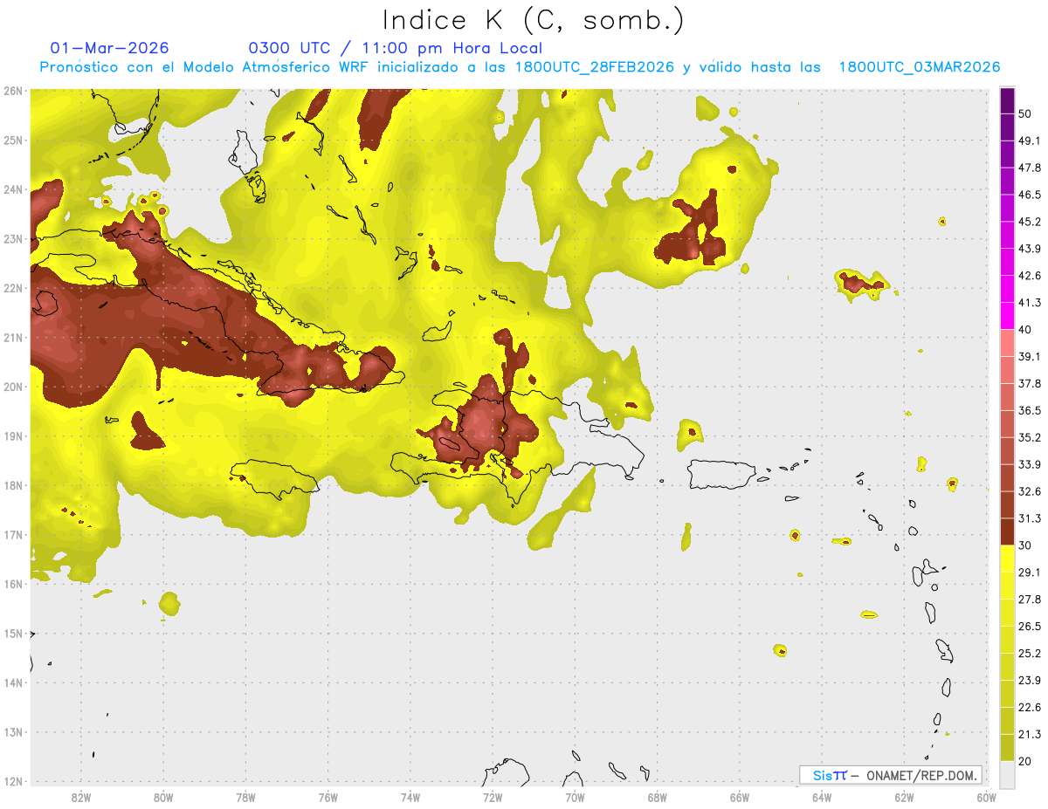Click the latitude label '20N'
1048x809 pixels.
(13, 387)
